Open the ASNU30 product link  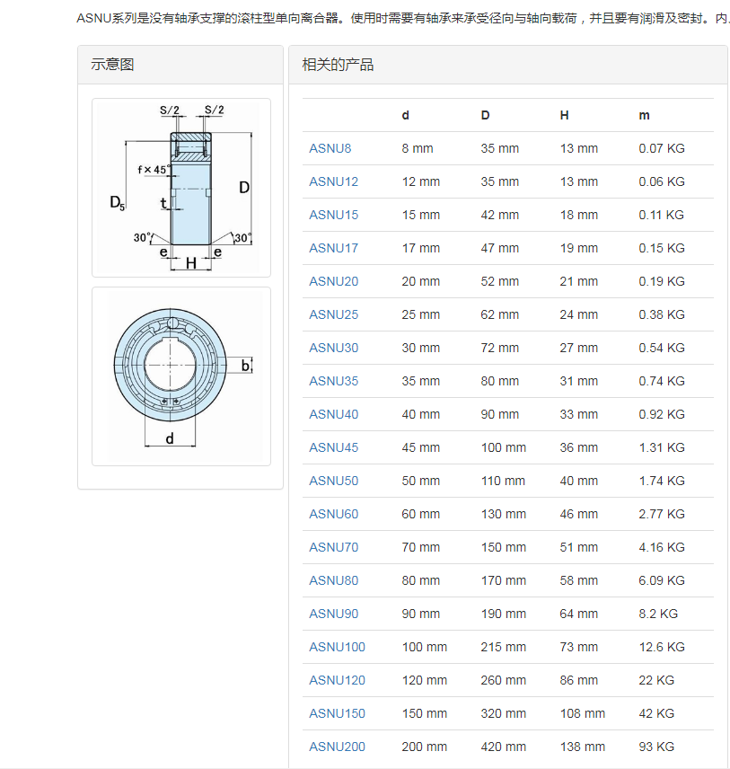pos(333,348)
